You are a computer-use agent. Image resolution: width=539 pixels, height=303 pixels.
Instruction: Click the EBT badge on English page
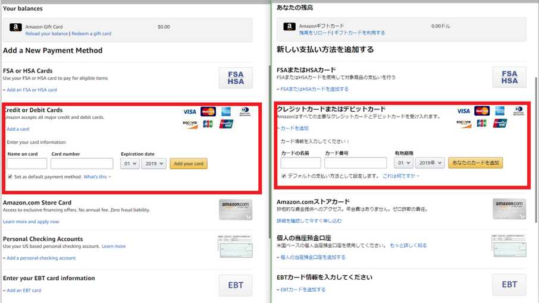(236, 285)
